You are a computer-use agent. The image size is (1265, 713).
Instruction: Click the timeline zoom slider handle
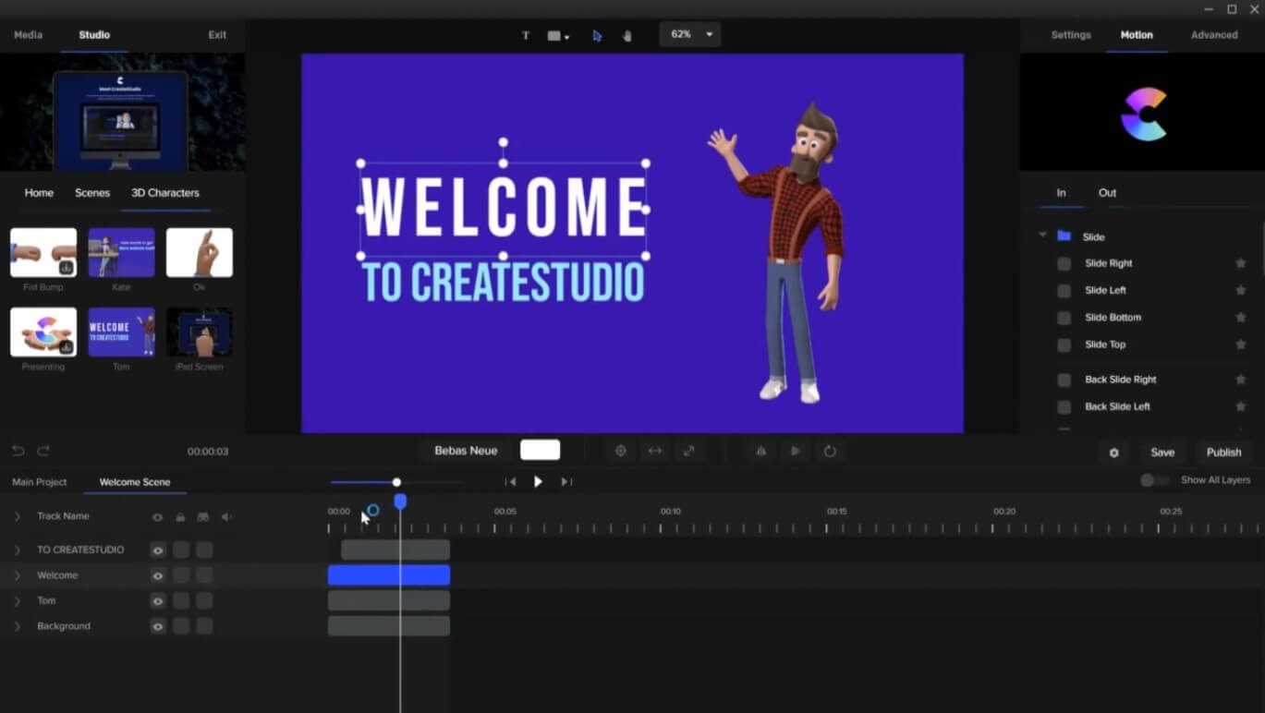[396, 482]
